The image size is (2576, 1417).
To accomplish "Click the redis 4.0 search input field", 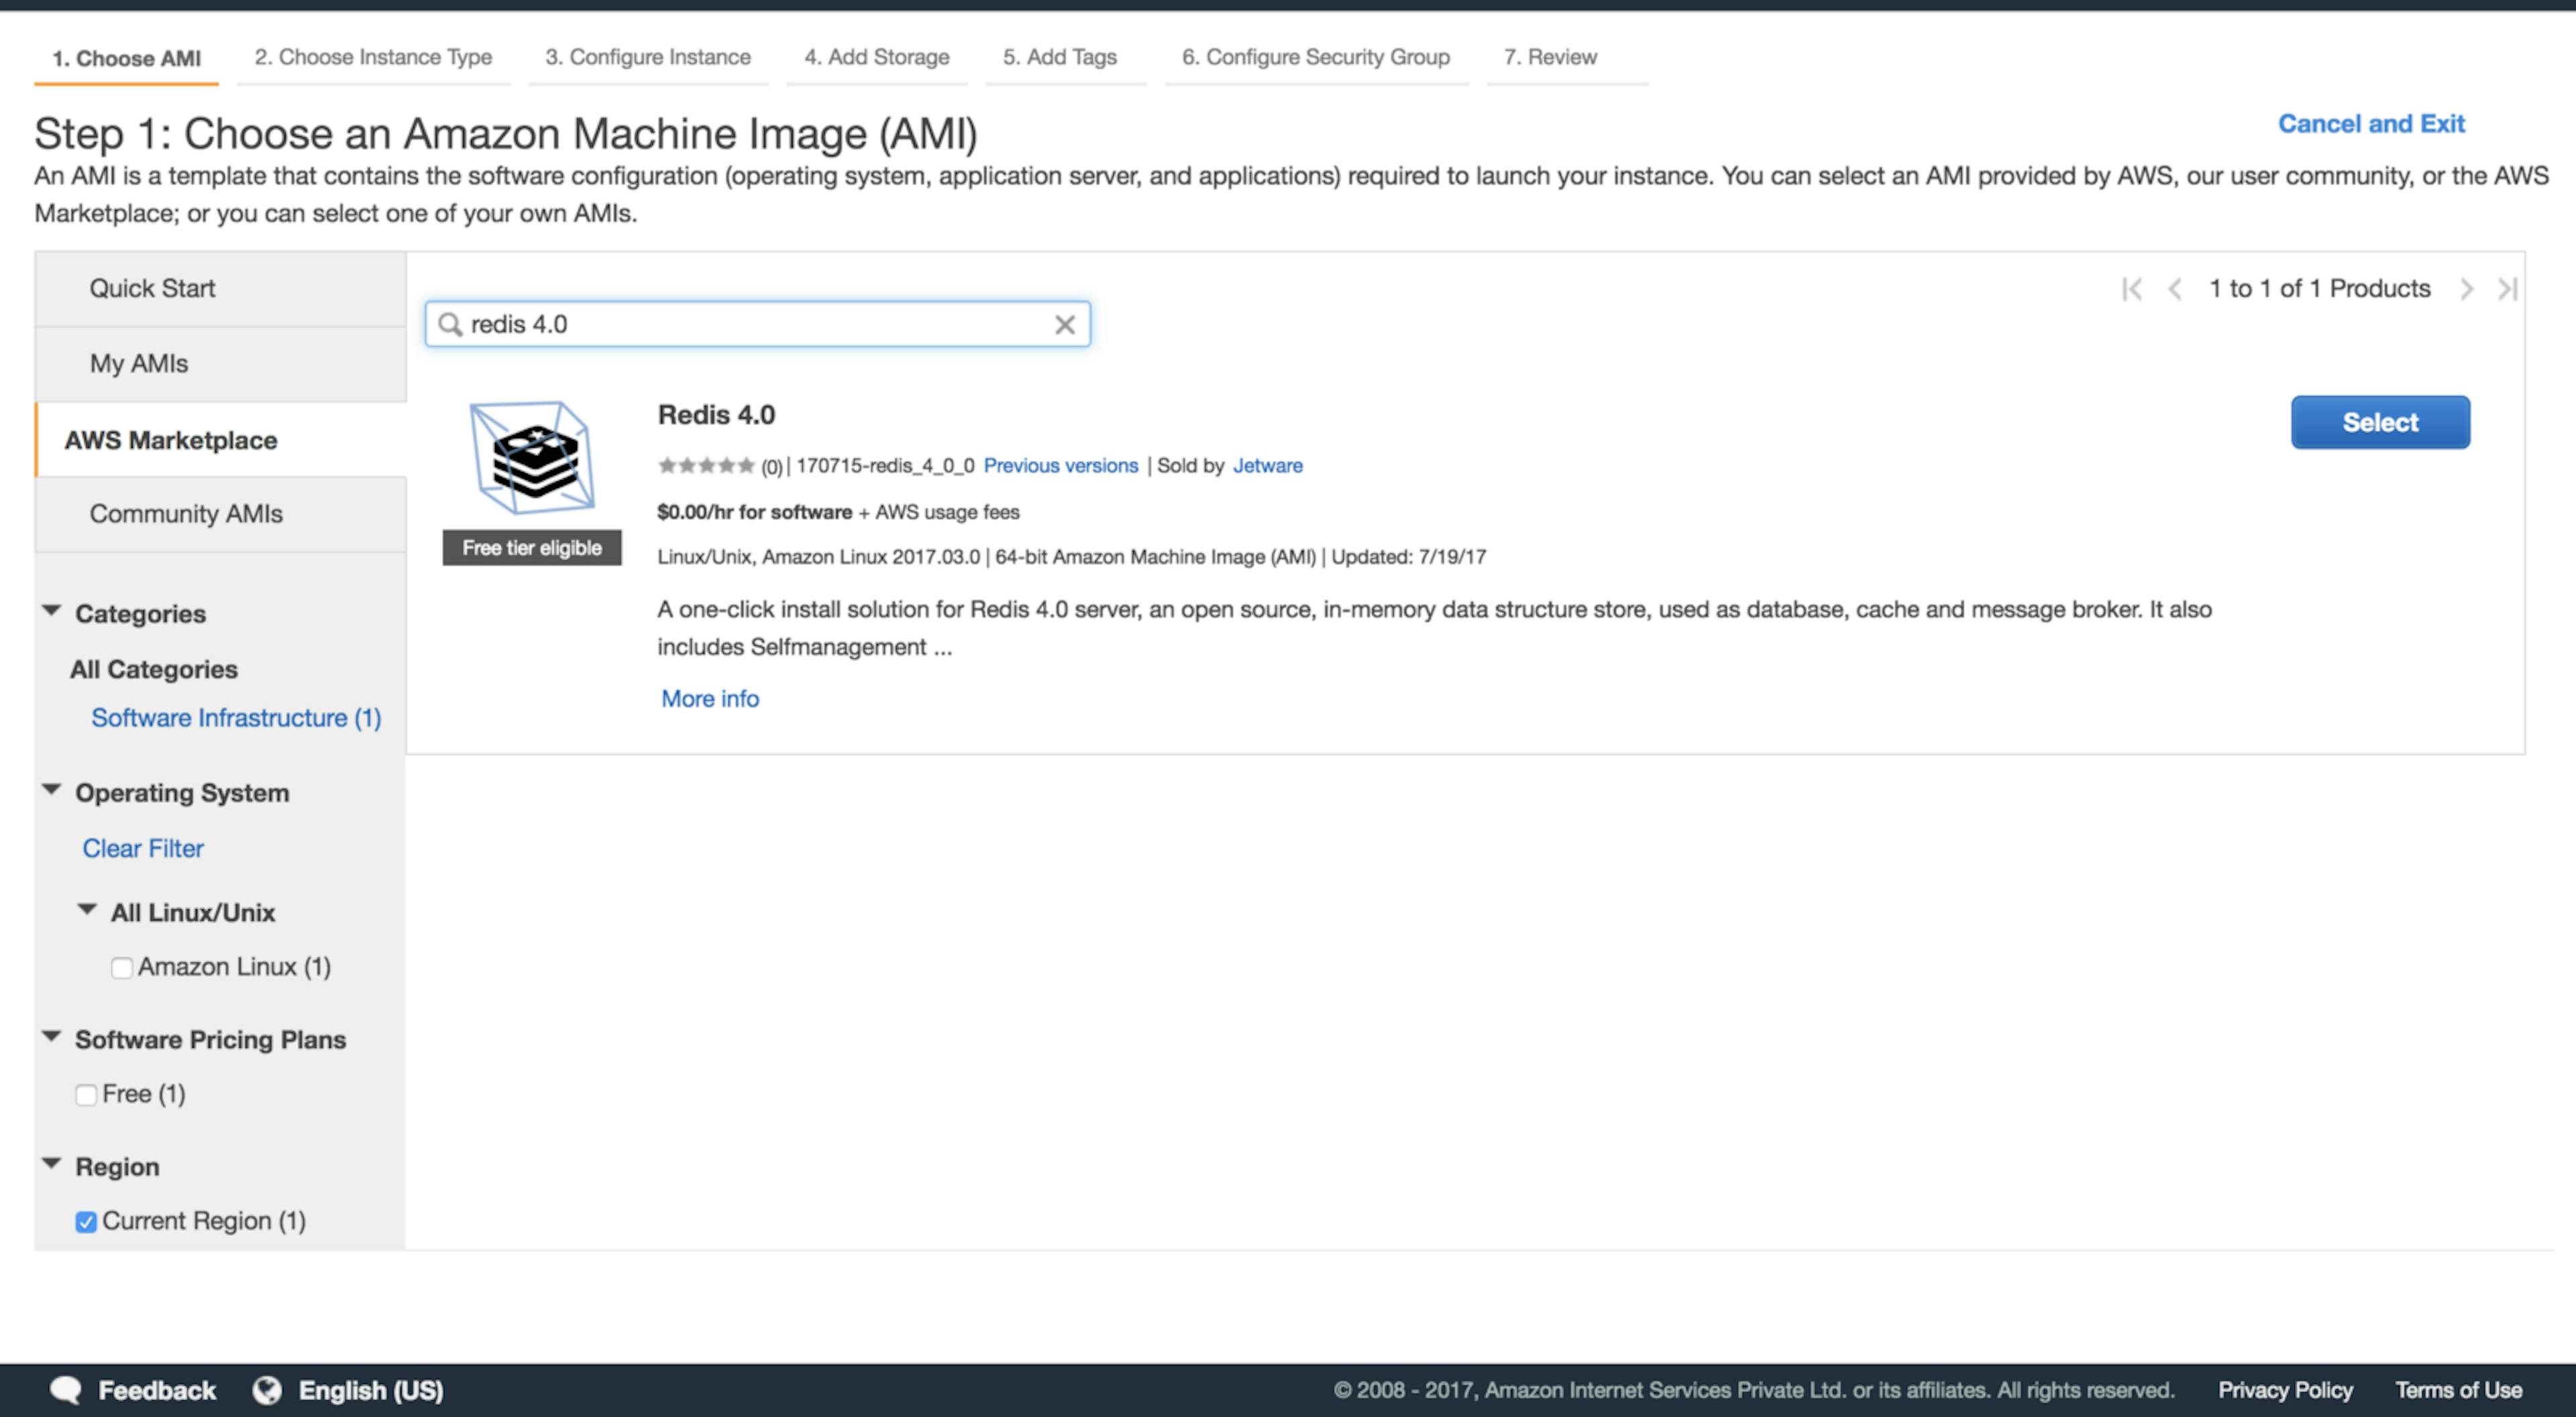I will [x=758, y=323].
